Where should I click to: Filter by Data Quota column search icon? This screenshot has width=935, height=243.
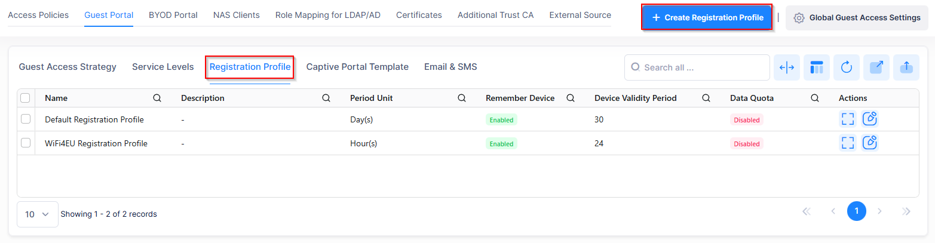[815, 98]
